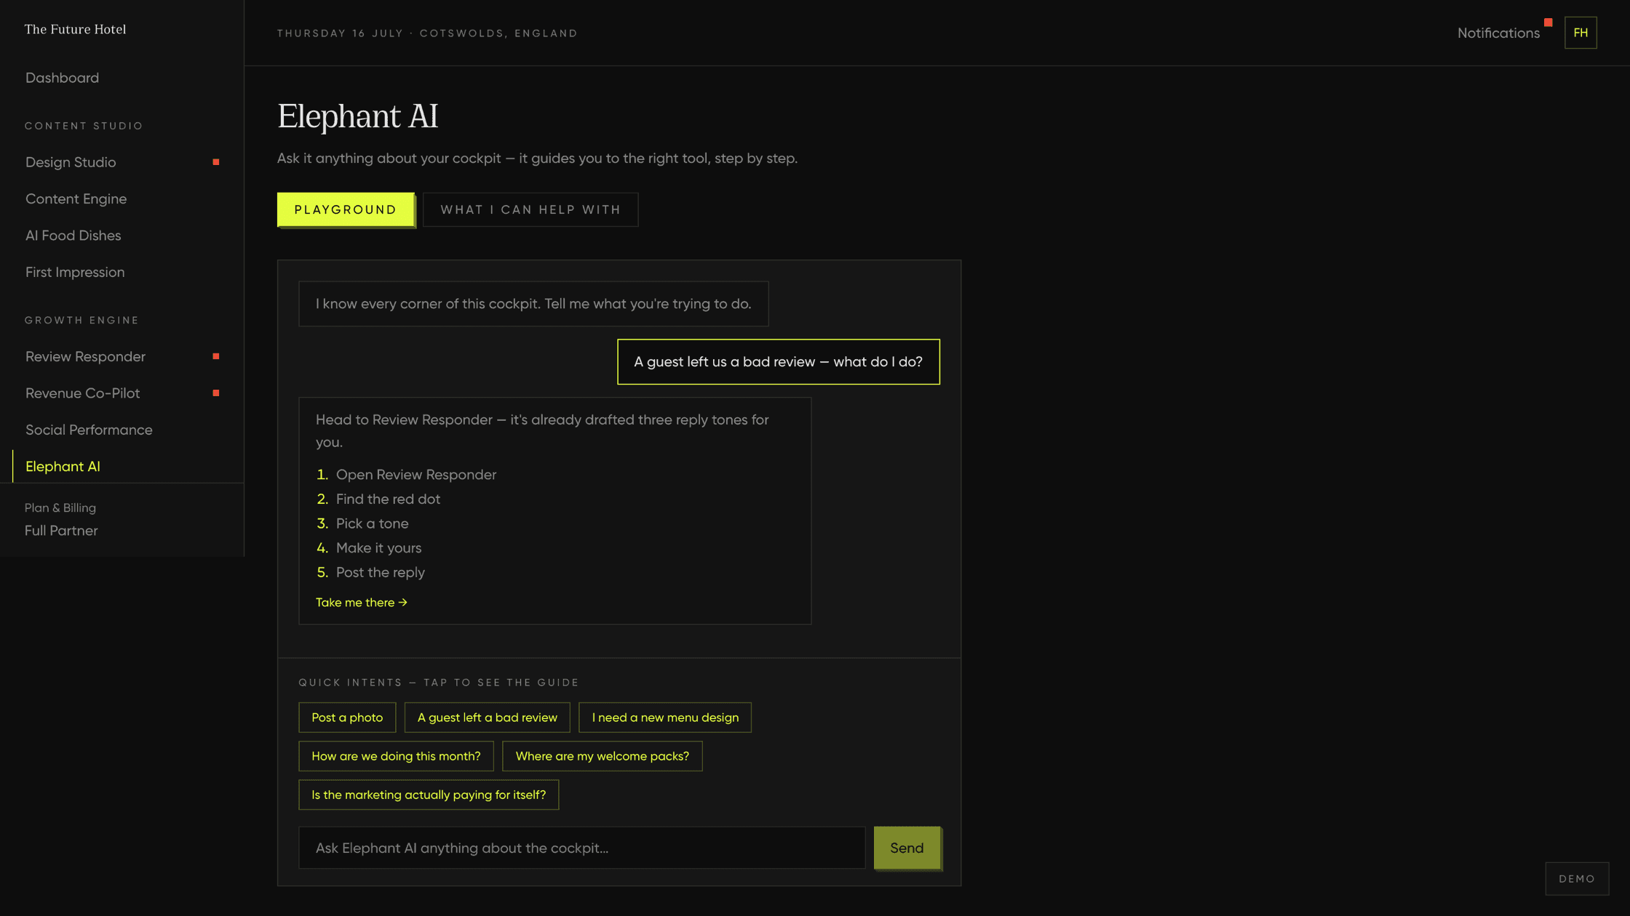Click the Send button

(x=907, y=848)
